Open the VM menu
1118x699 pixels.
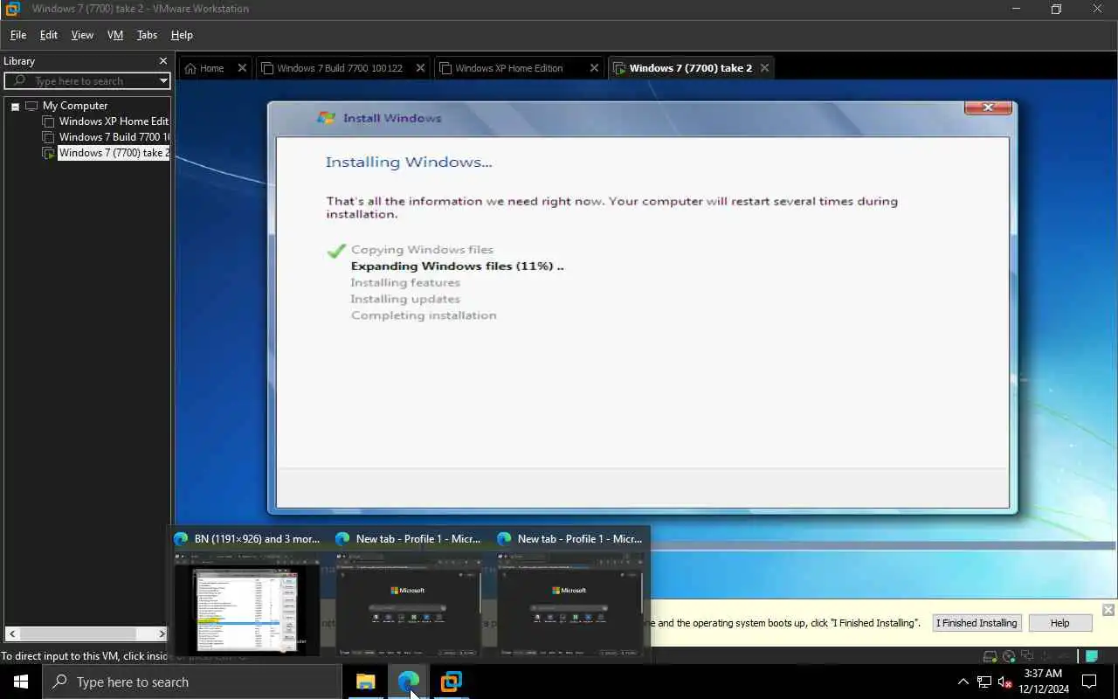coord(115,35)
